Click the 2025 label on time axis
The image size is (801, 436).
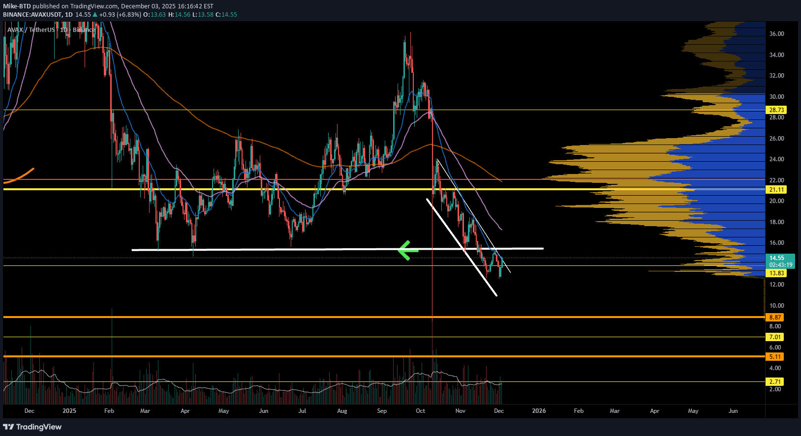69,411
